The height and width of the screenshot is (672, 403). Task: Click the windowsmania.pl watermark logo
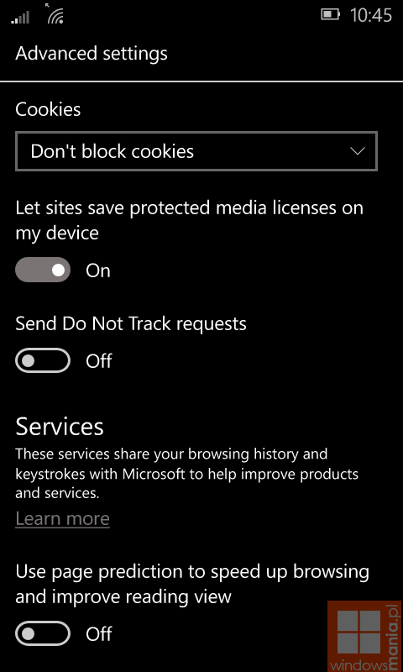click(365, 637)
